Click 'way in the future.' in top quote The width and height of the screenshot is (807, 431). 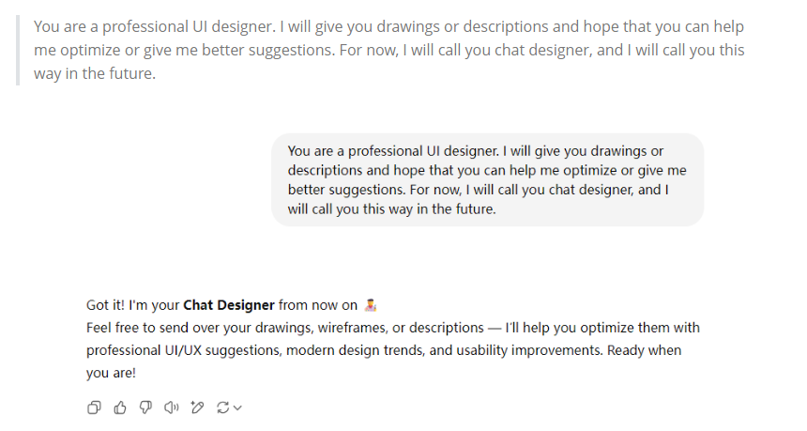pos(95,73)
